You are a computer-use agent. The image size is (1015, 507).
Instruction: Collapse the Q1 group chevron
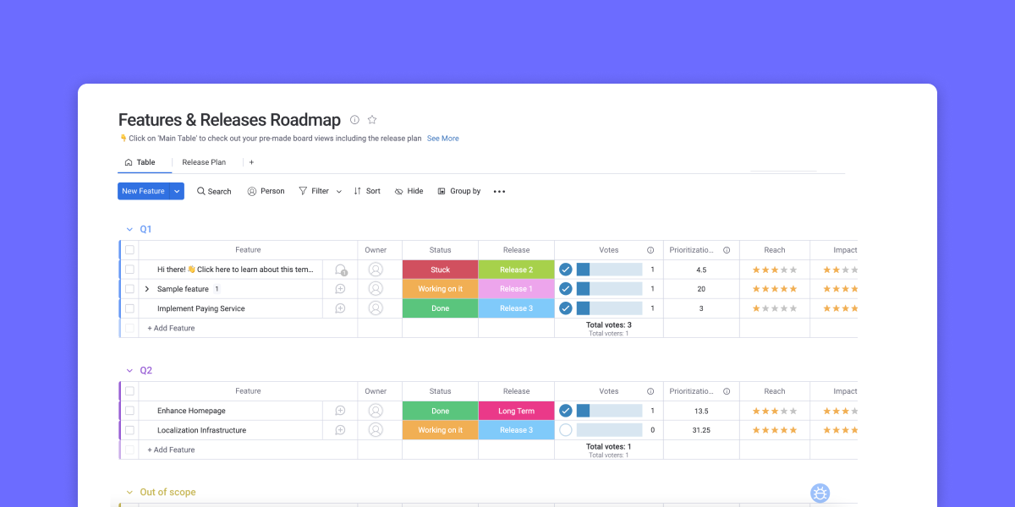pos(129,229)
